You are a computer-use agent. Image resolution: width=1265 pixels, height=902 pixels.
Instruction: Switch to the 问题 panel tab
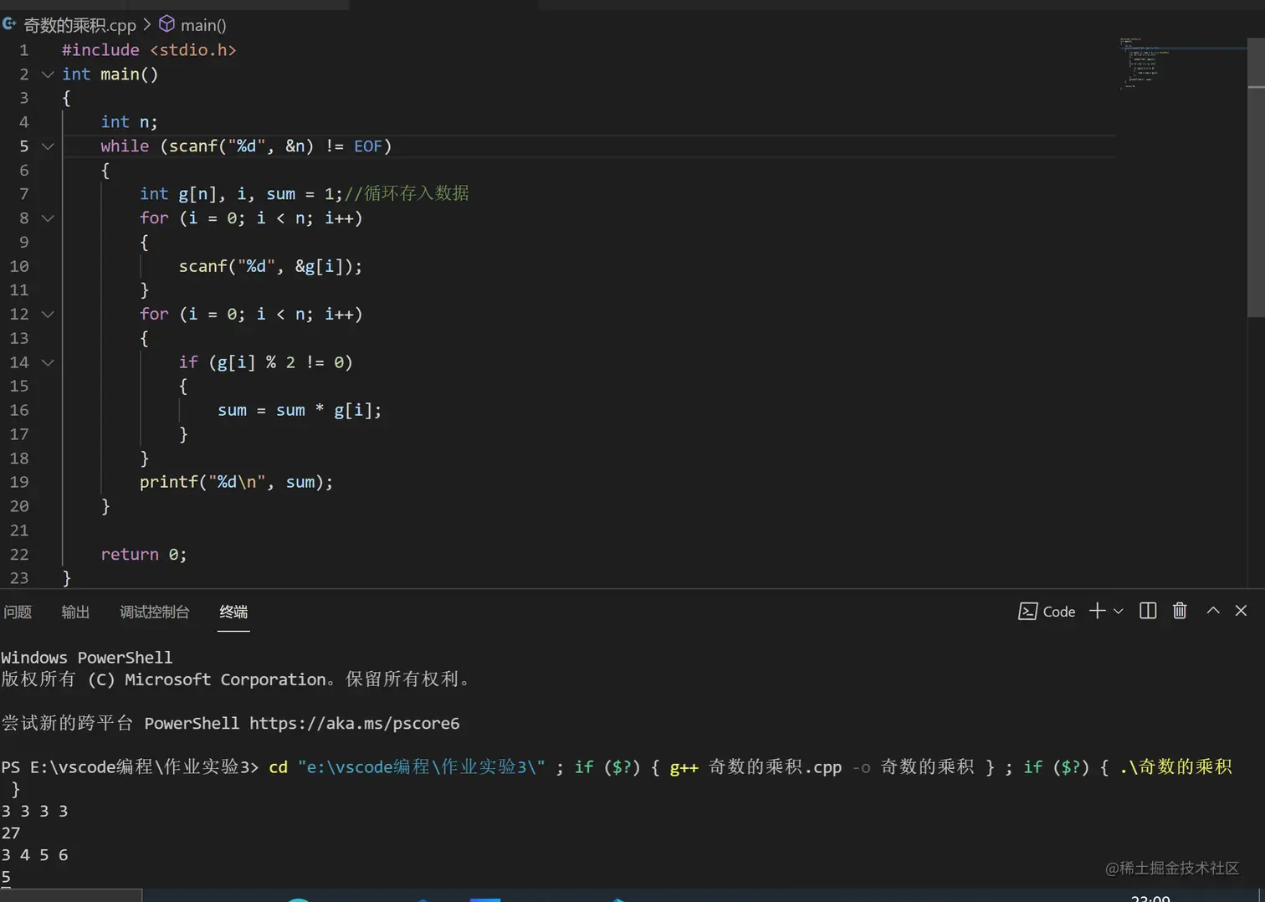pos(18,612)
